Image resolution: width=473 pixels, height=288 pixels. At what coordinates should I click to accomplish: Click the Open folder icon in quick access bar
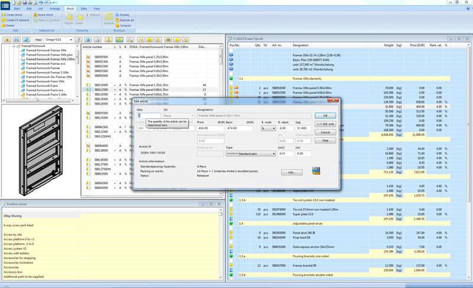pyautogui.click(x=19, y=2)
